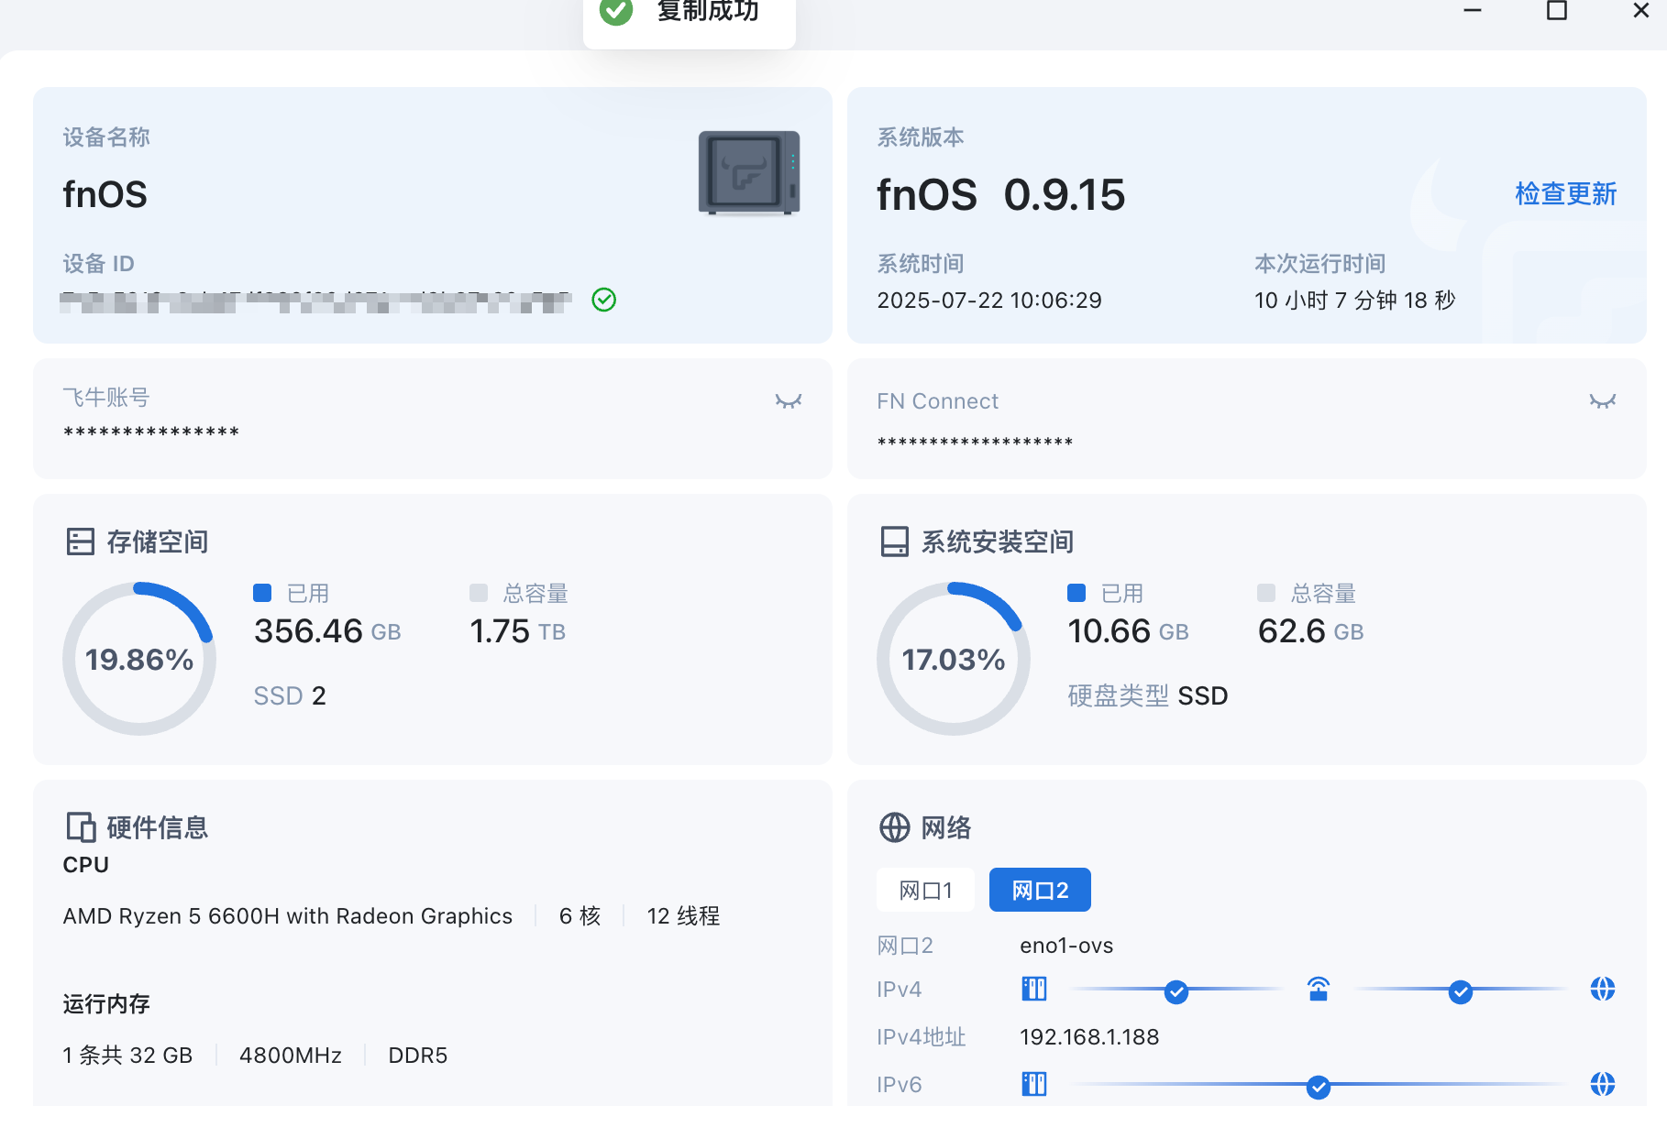Click the IPv4 router icon
The width and height of the screenshot is (1667, 1127).
1318,989
